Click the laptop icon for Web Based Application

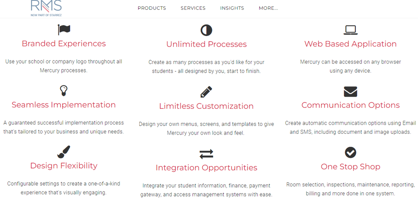pyautogui.click(x=350, y=30)
